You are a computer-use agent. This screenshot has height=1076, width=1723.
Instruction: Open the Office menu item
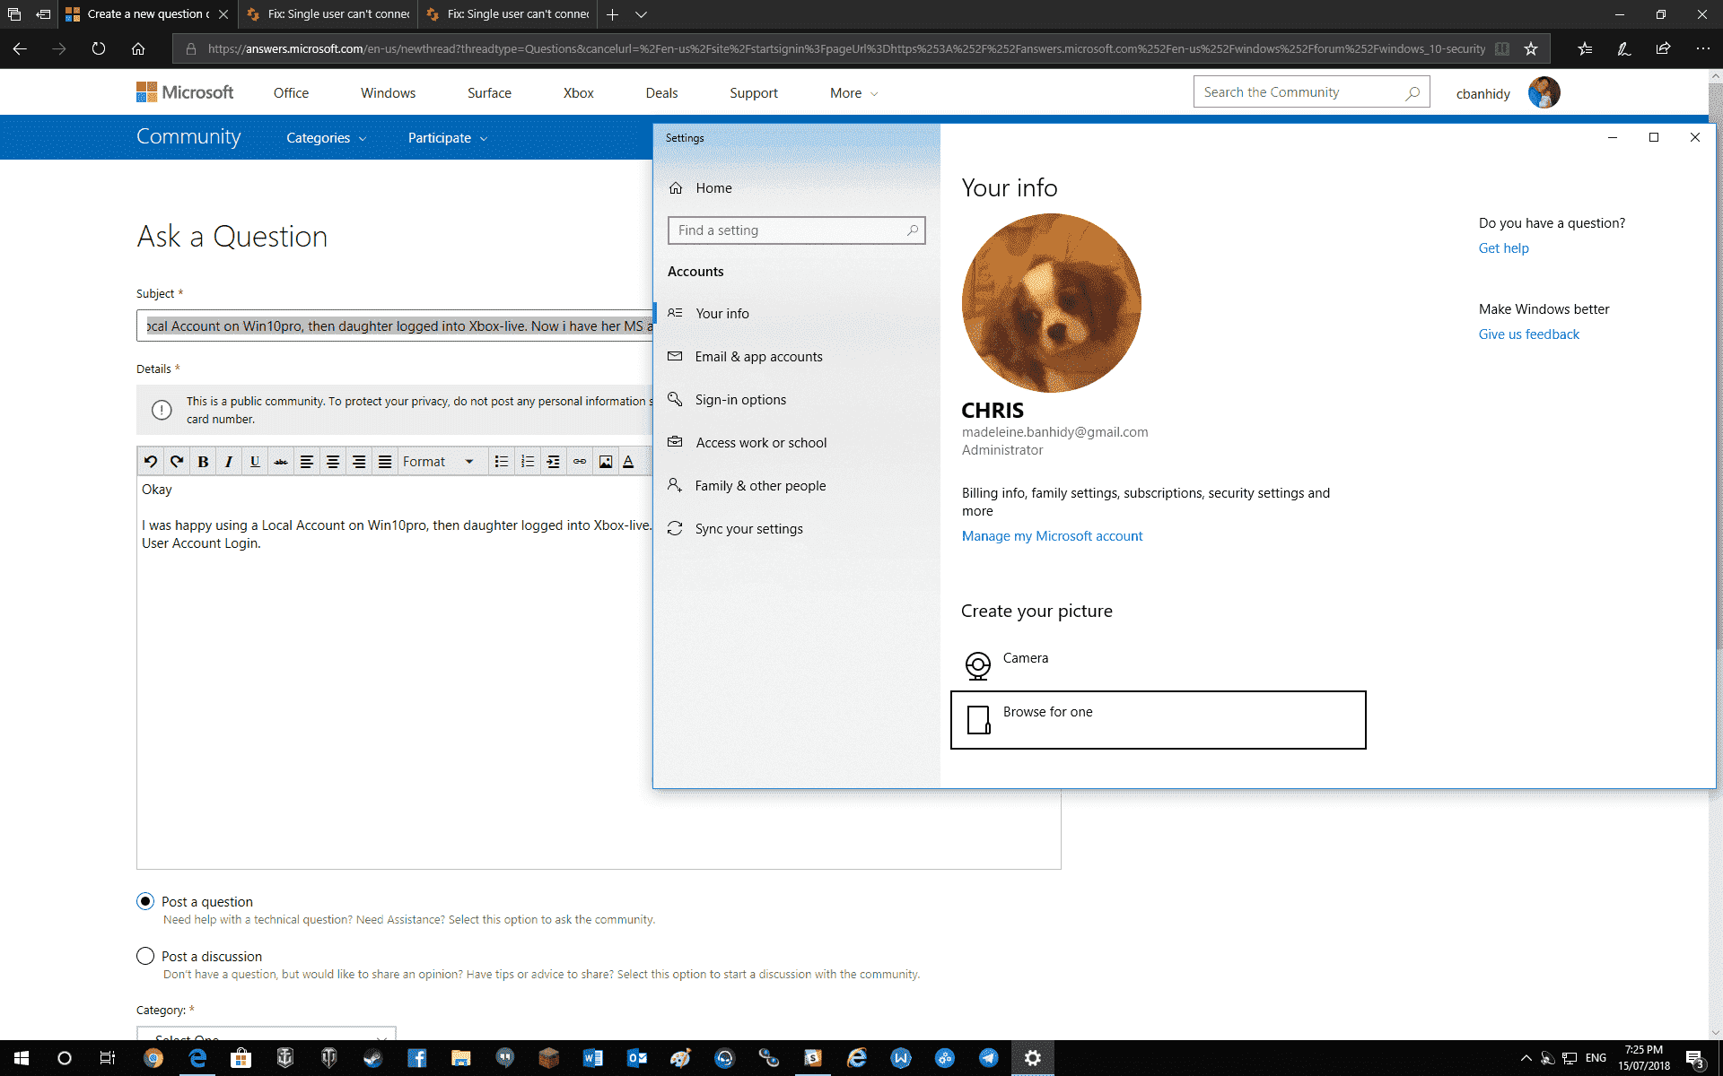coord(291,93)
